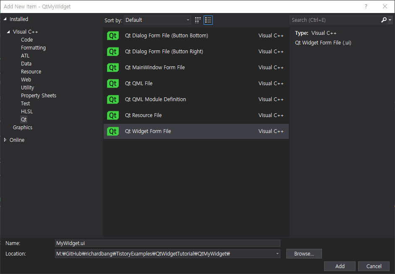The image size is (395, 274).
Task: Choose Qt Widget Form File template
Action: (196, 131)
